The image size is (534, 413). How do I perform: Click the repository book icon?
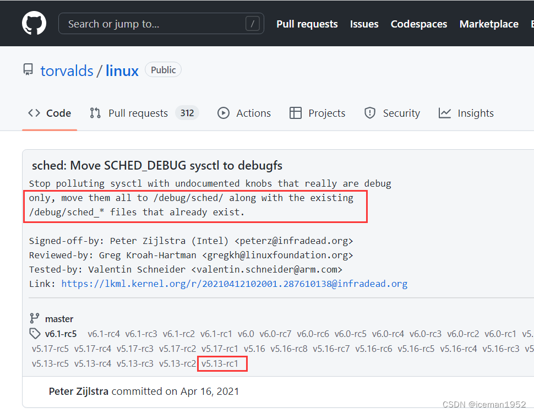tap(28, 69)
